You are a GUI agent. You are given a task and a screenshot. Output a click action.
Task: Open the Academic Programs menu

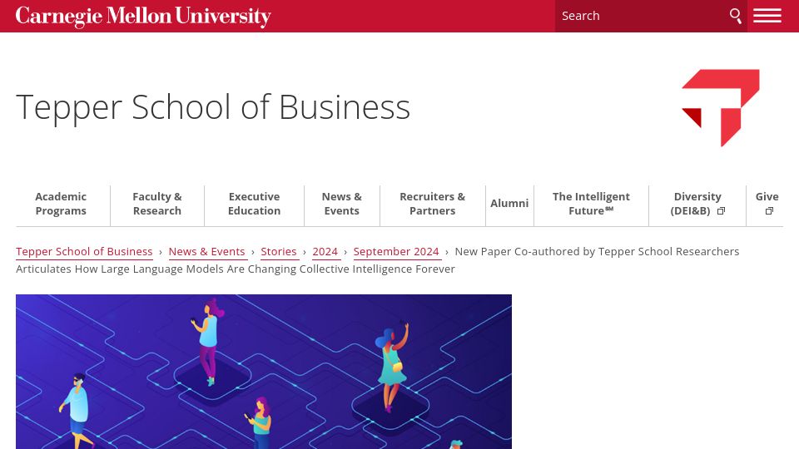tap(61, 204)
